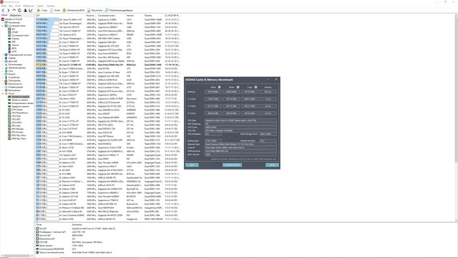This screenshot has width=458, height=258.
Task: Select the AIDA64 root node in tree
Action: (x=14, y=19)
